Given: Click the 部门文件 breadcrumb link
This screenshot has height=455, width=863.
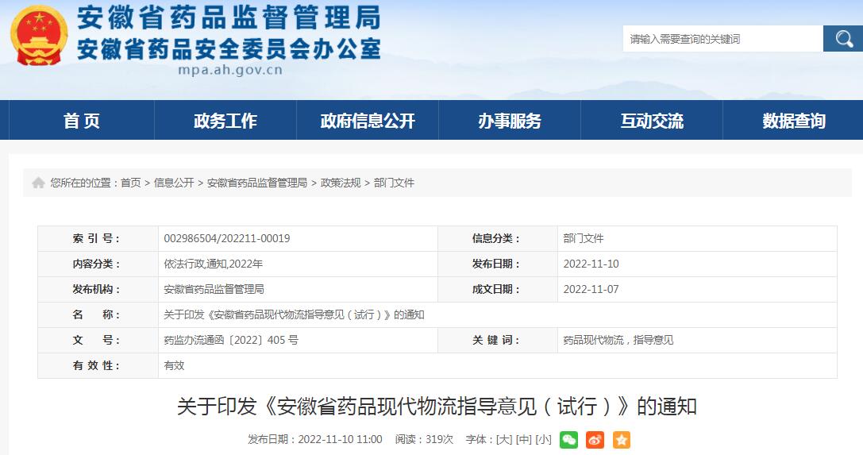Looking at the screenshot, I should pyautogui.click(x=394, y=183).
